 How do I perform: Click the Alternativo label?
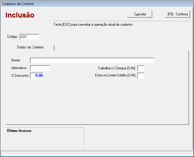pos(19,68)
